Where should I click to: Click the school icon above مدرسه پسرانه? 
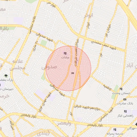[115, 130]
